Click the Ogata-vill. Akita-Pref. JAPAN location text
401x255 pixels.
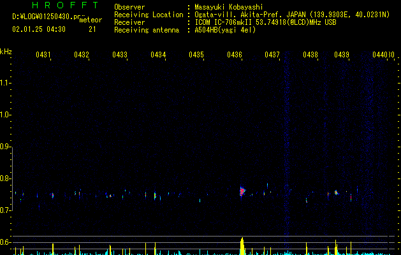tap(292, 15)
